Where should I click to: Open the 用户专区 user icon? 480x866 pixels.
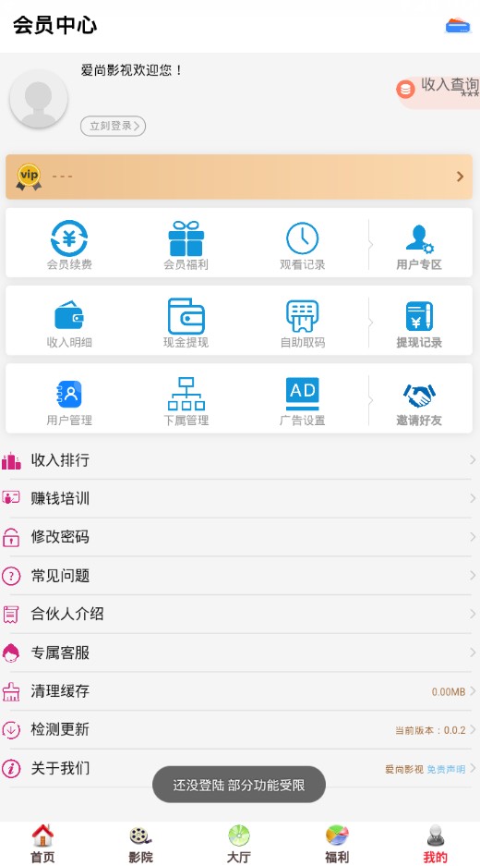(x=419, y=238)
